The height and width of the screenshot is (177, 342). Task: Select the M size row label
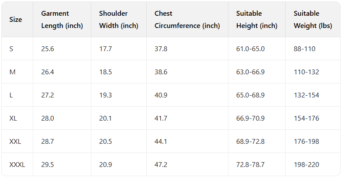12,72
